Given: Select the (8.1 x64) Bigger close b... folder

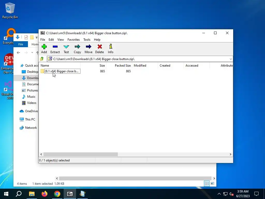Looking at the screenshot, I should (x=60, y=71).
